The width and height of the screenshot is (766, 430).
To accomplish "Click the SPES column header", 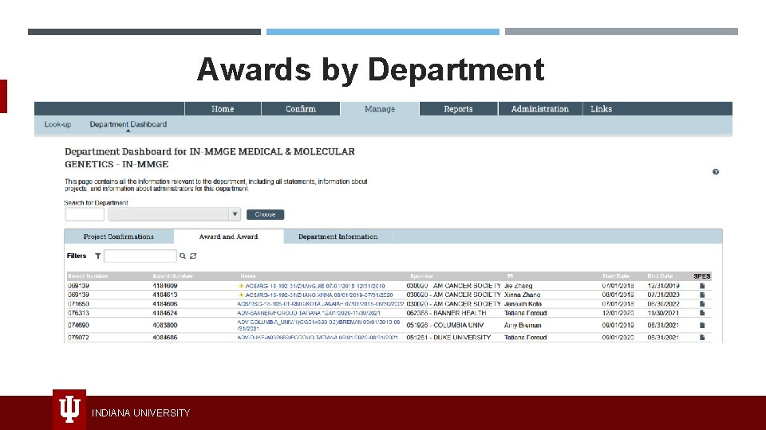I will [x=702, y=276].
